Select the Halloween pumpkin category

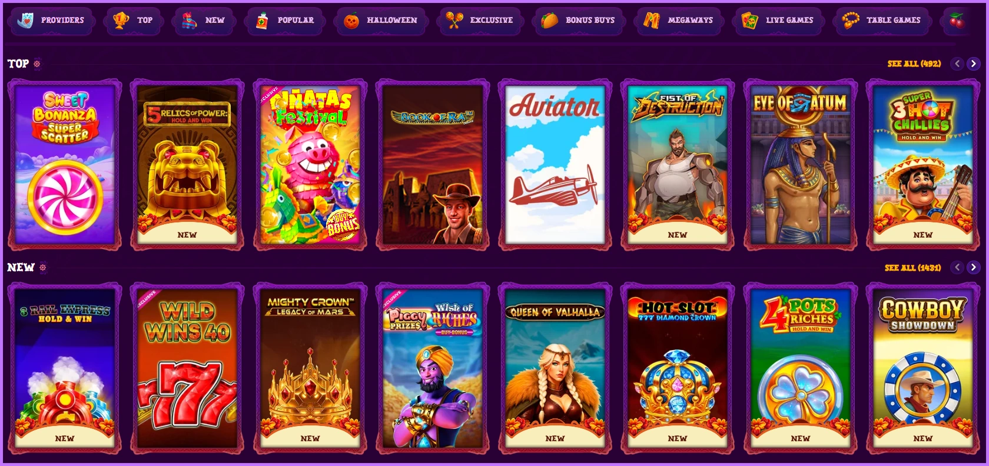(380, 21)
